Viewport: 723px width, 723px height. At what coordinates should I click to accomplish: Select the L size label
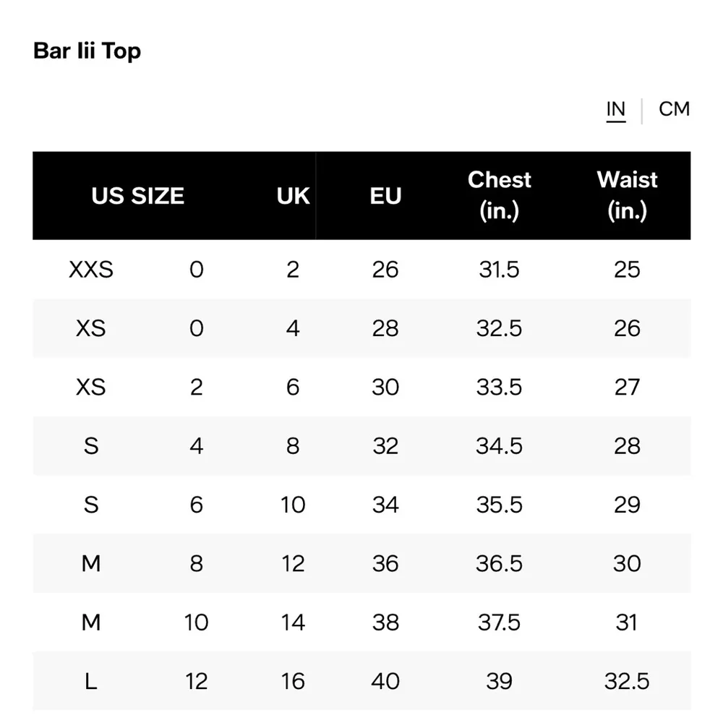pyautogui.click(x=91, y=681)
